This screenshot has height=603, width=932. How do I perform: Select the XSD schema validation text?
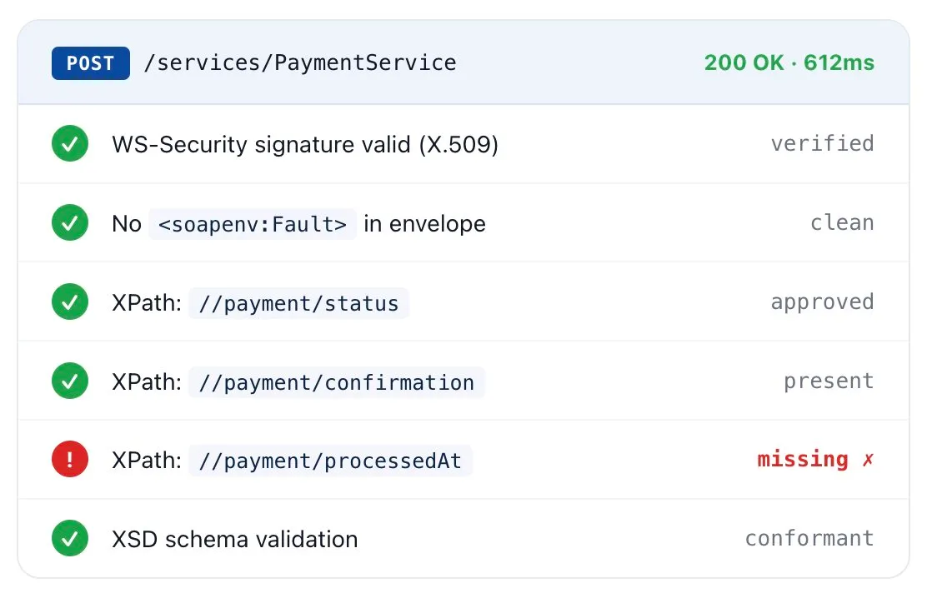235,540
